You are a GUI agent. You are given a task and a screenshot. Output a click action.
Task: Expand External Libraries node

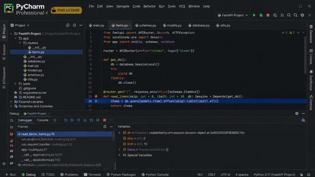(11, 102)
